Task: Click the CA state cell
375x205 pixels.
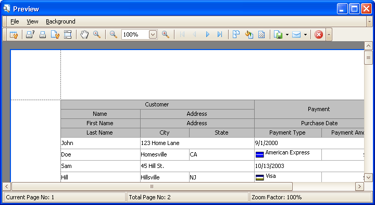Action: pyautogui.click(x=222, y=154)
